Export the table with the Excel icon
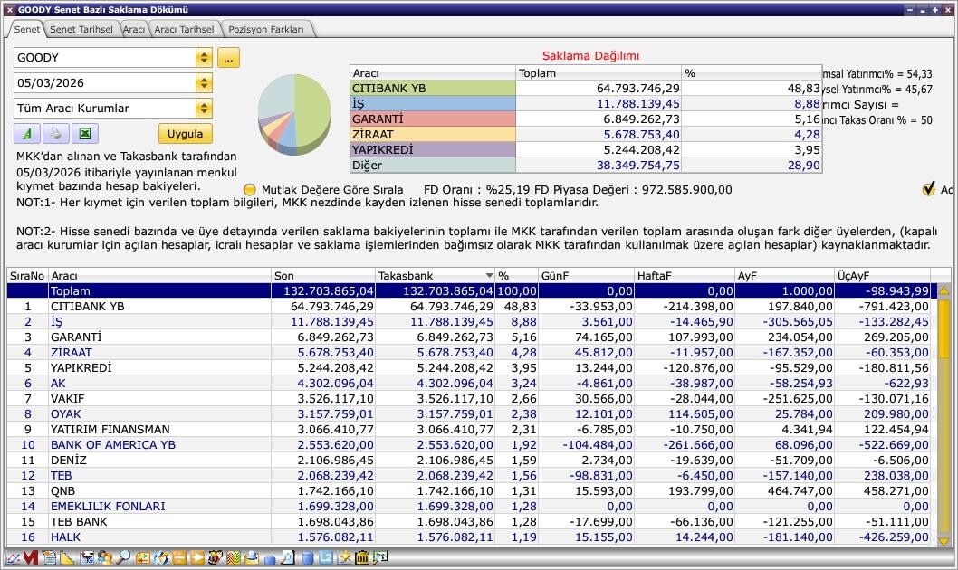 click(84, 133)
